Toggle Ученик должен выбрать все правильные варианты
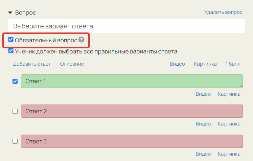The image size is (253, 161). click(11, 51)
